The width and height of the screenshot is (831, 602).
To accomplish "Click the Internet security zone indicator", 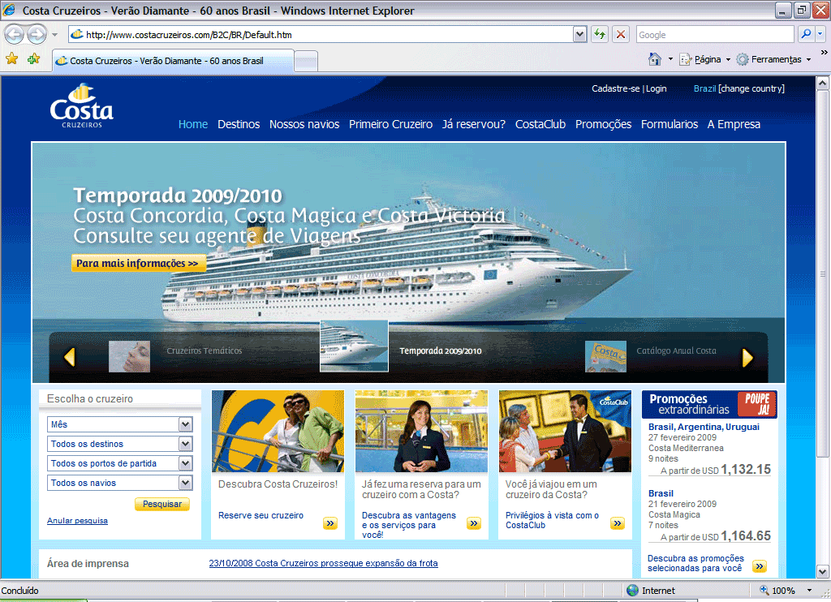I will [x=651, y=591].
